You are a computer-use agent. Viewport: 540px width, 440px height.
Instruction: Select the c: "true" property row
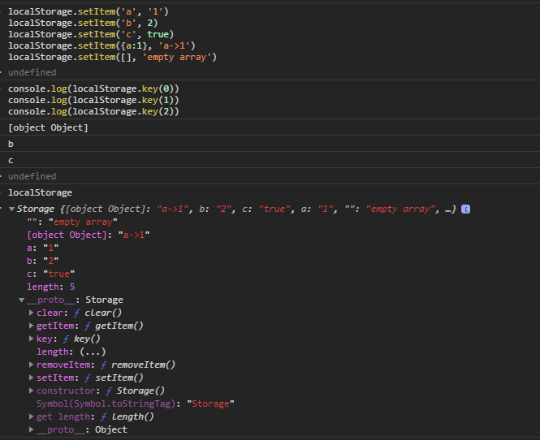(x=50, y=274)
